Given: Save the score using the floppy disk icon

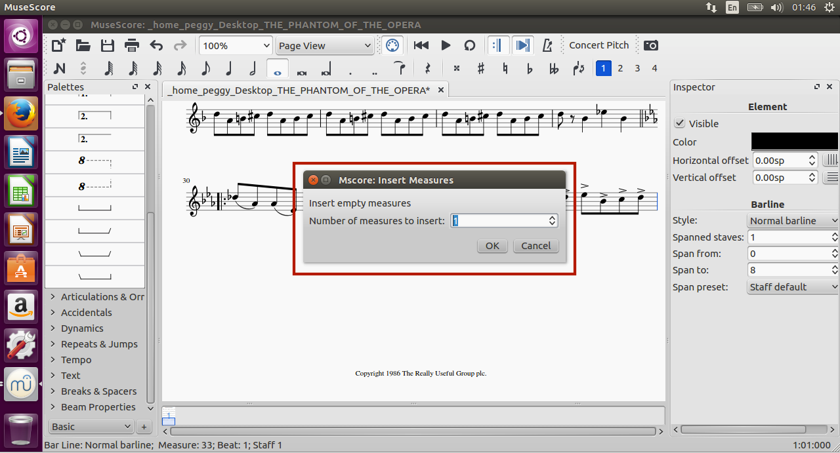Looking at the screenshot, I should coord(108,45).
